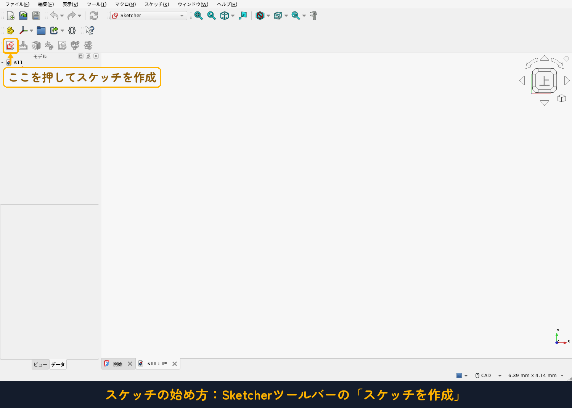Open the Make Link dropdown arrow

(62, 31)
